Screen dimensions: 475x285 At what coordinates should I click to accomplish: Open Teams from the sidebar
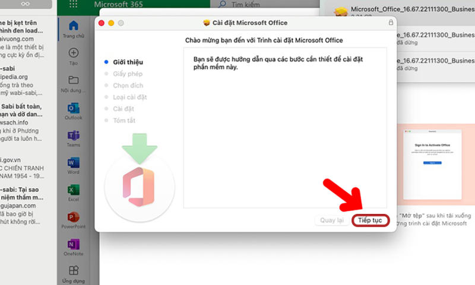(x=74, y=135)
